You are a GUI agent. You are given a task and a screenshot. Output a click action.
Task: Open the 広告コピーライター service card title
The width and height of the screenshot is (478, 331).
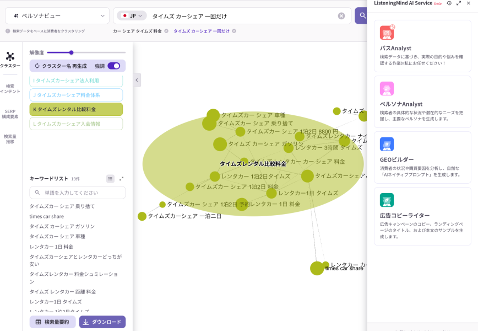pyautogui.click(x=405, y=216)
